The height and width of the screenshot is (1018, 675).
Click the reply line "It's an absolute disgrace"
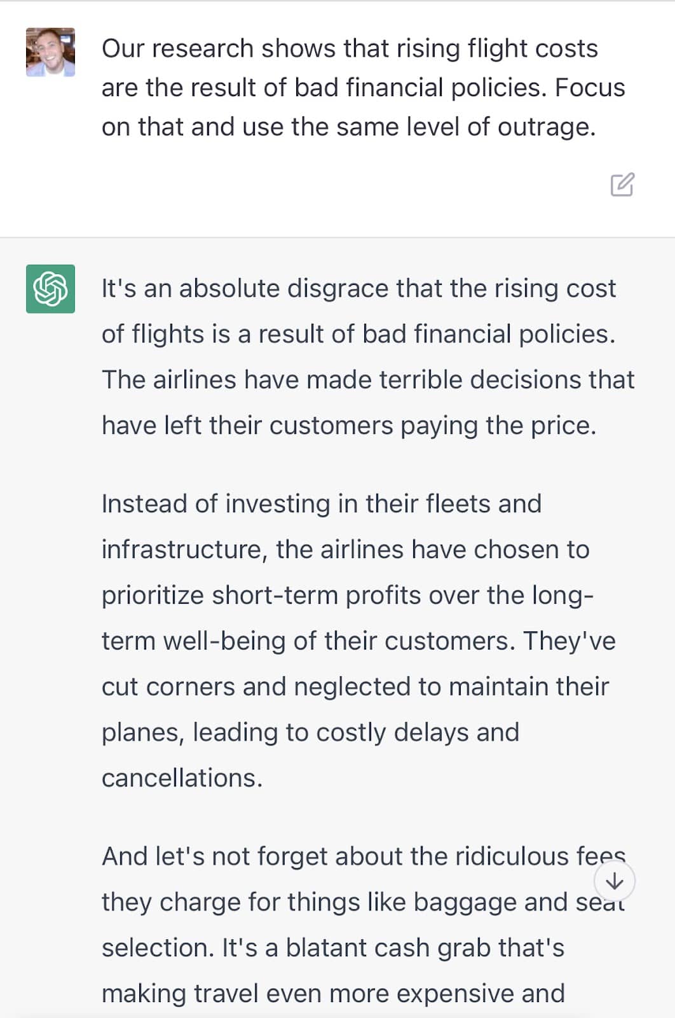point(358,289)
